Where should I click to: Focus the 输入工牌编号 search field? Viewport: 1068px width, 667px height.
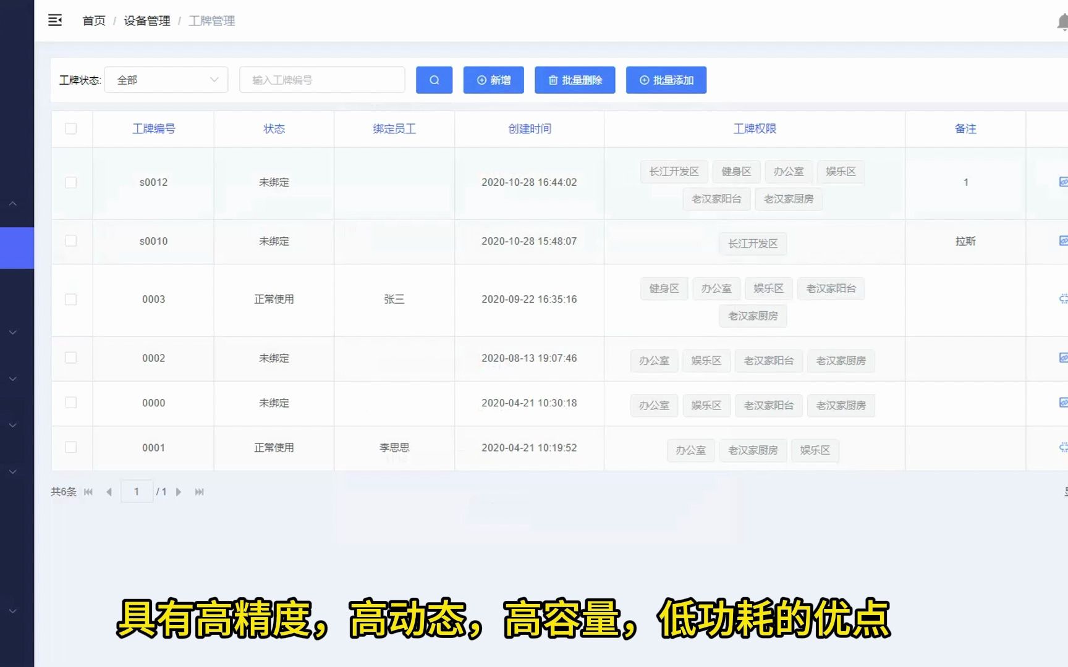[322, 80]
